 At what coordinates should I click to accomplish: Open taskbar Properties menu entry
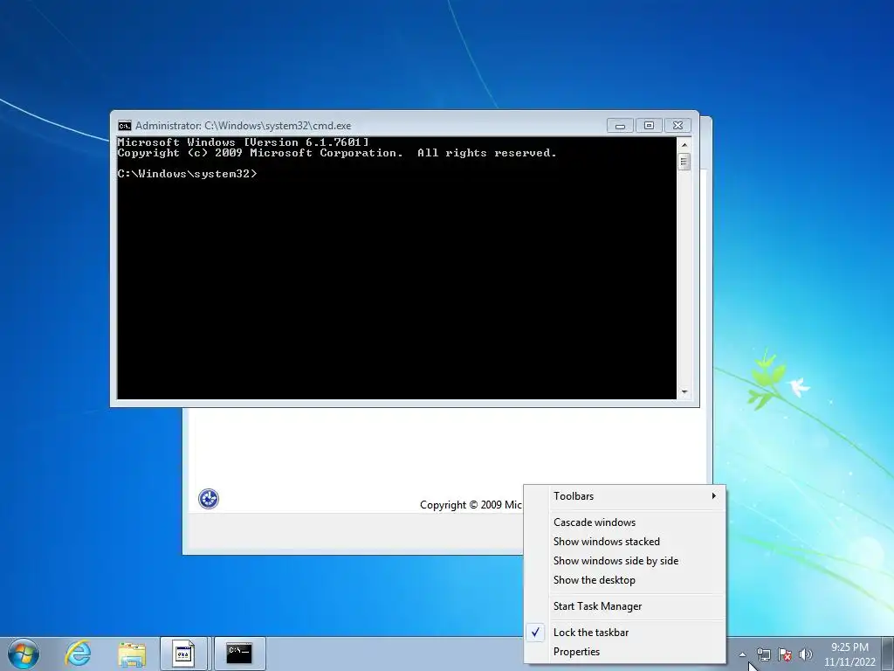625,652
